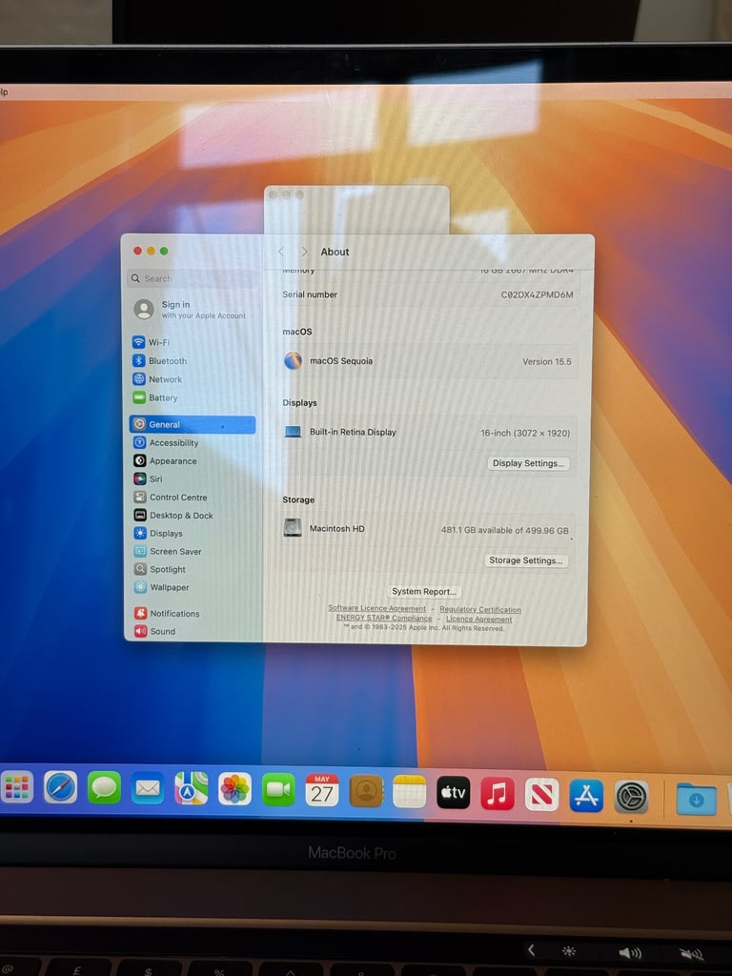This screenshot has width=732, height=976.
Task: Click the Search field in Settings
Action: [x=193, y=279]
